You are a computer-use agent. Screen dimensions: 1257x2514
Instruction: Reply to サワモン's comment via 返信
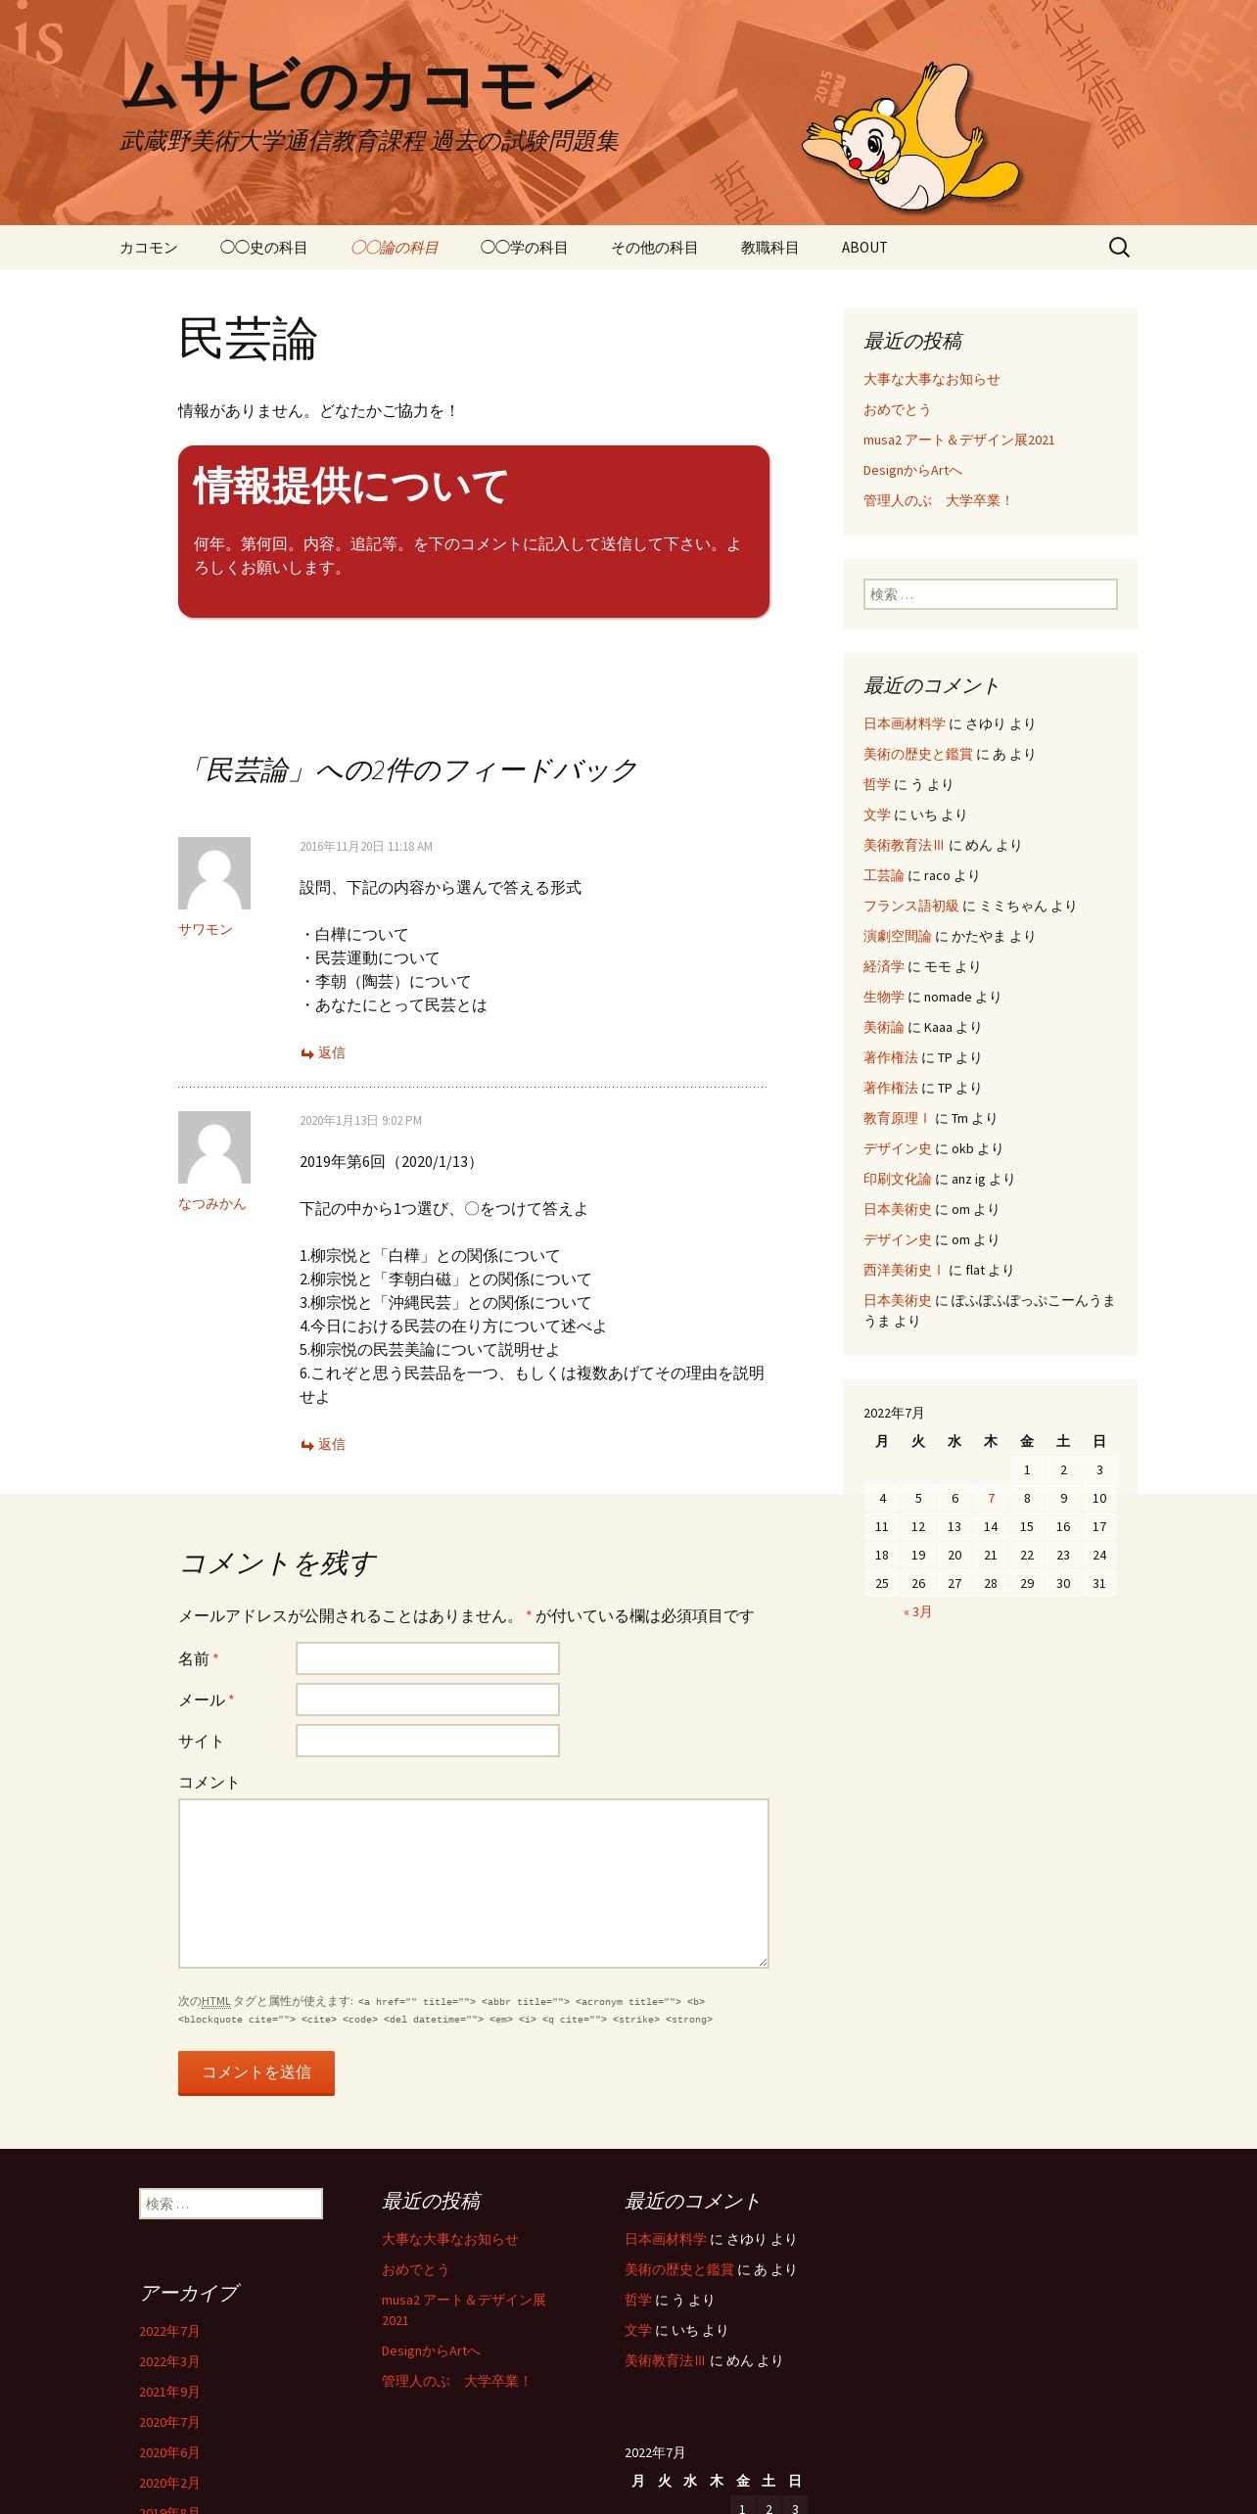(323, 1053)
